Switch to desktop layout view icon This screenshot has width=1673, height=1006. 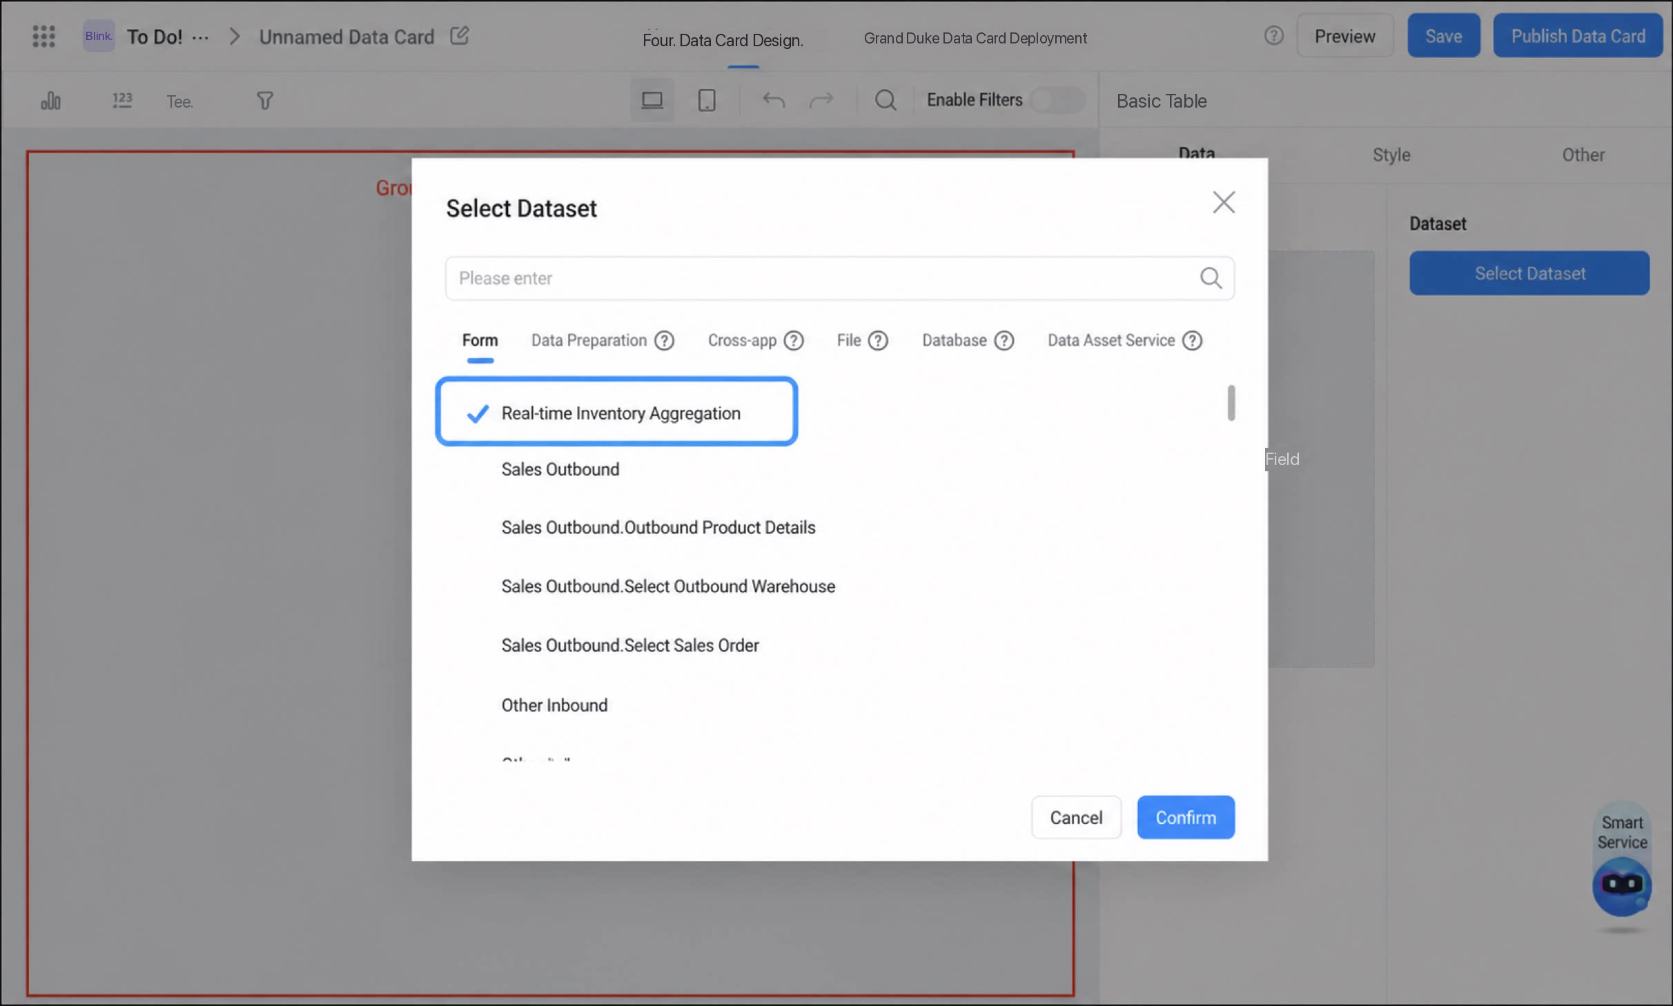pos(652,101)
